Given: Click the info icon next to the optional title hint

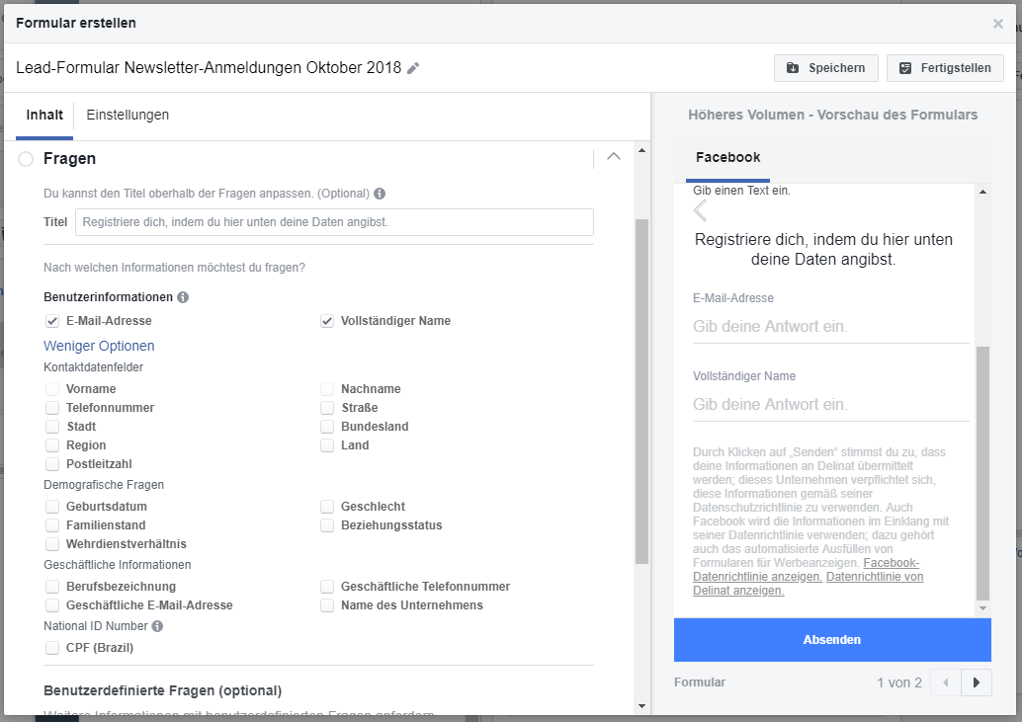Looking at the screenshot, I should click(x=380, y=194).
